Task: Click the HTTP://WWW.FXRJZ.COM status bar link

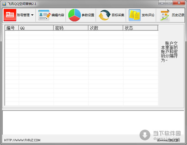Action: click(22, 140)
